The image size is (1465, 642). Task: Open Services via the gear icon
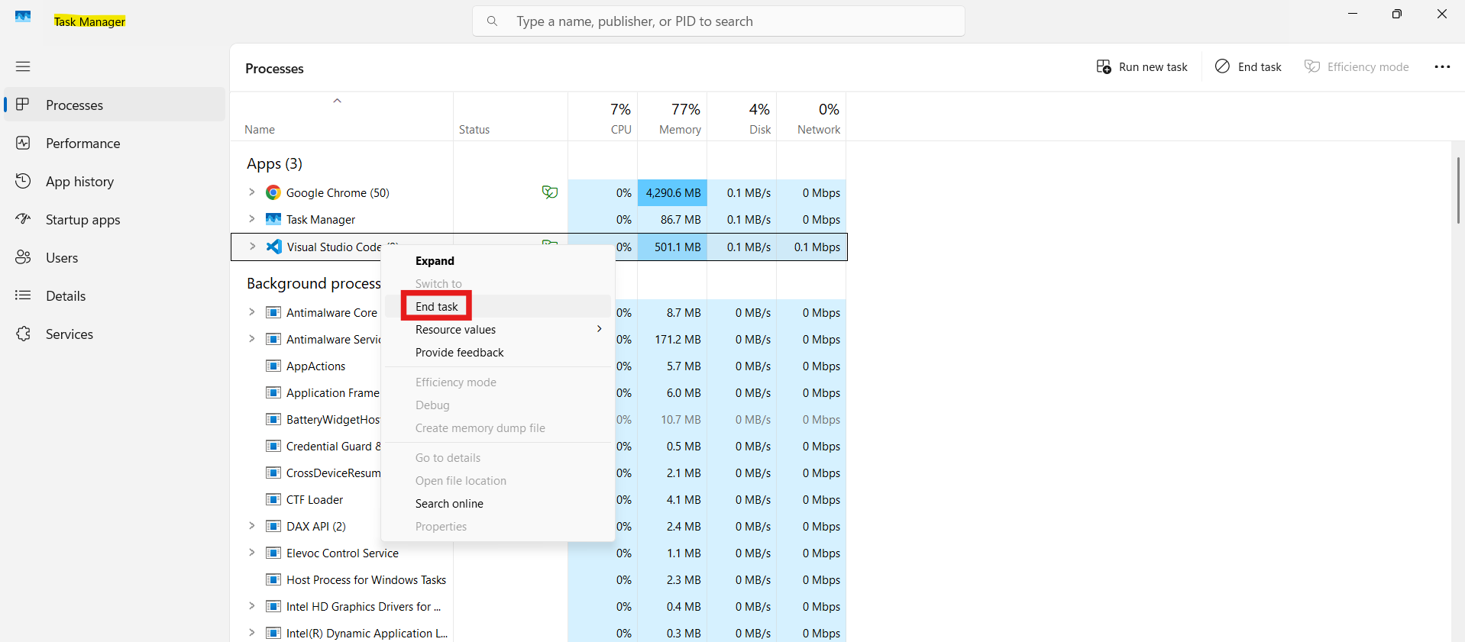pyautogui.click(x=24, y=334)
